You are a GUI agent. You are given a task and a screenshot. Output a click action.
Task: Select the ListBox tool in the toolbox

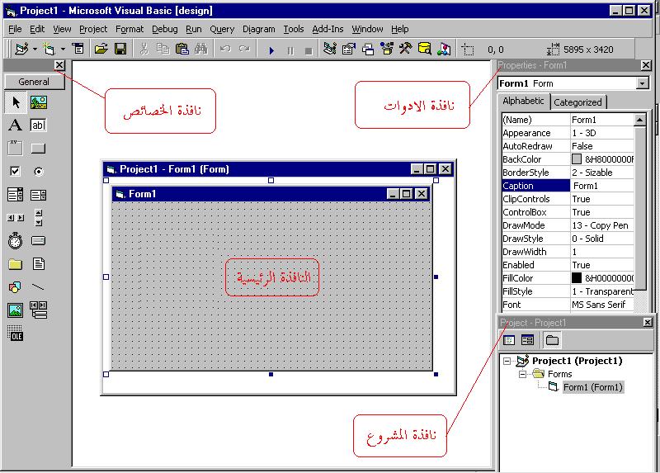[38, 195]
